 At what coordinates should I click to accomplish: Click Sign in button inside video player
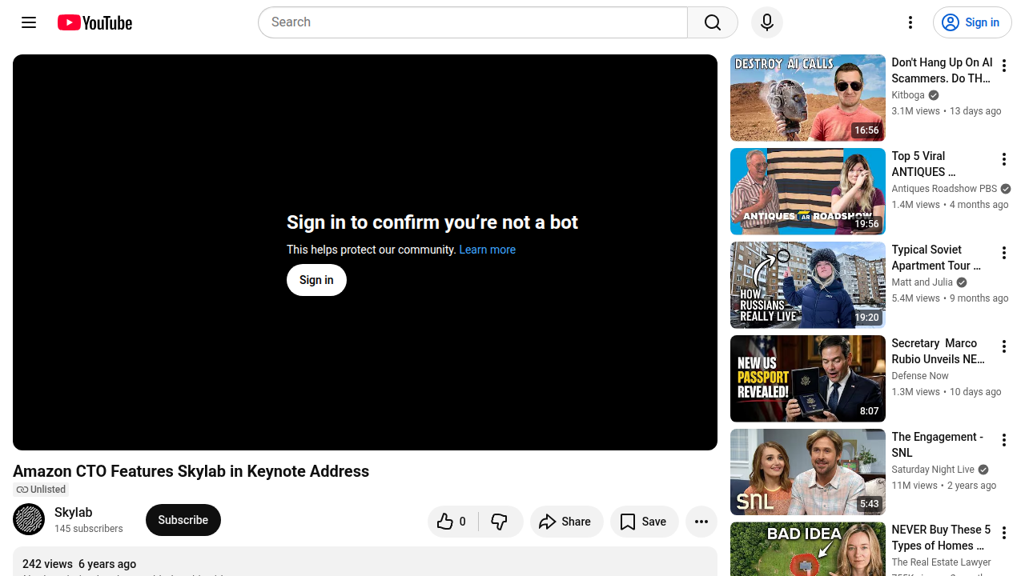pyautogui.click(x=316, y=280)
